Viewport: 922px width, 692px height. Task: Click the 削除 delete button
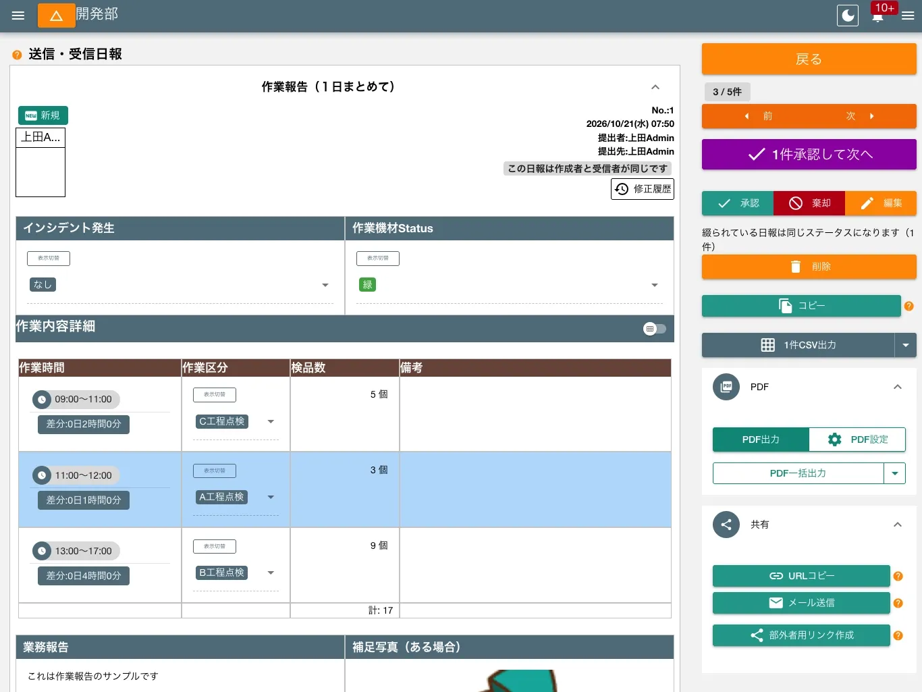click(809, 267)
